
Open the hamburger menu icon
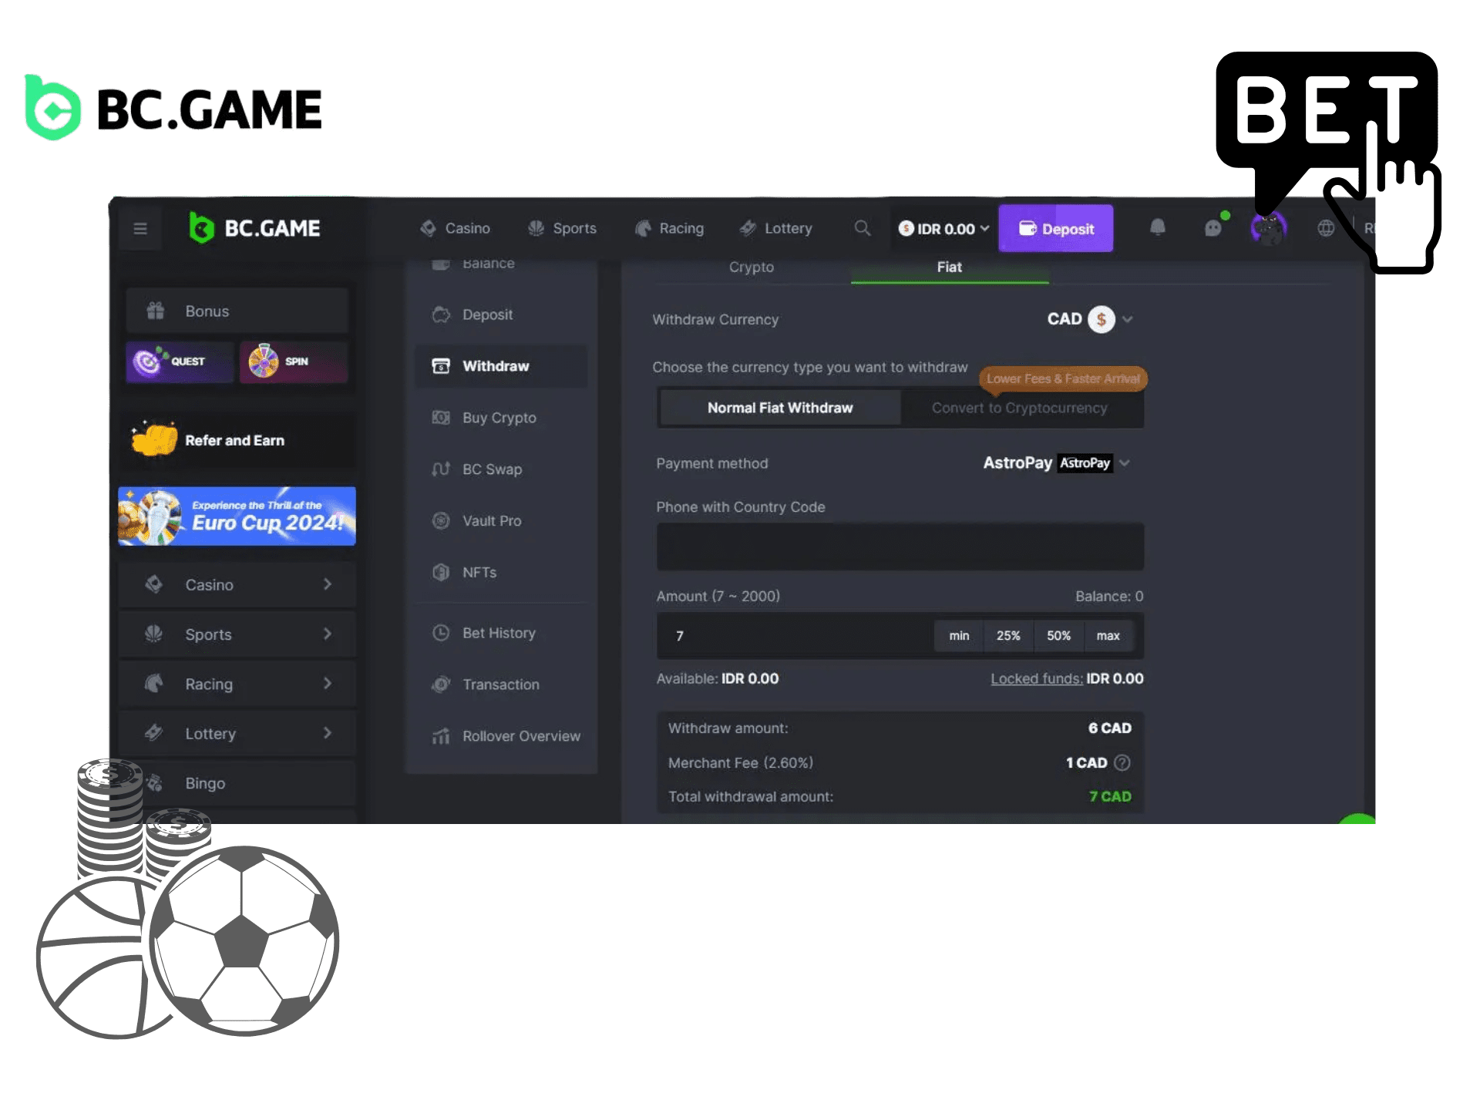140,229
